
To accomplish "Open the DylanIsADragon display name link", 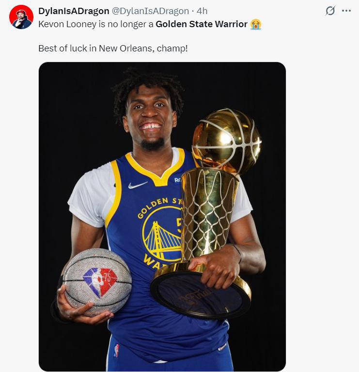I will [74, 11].
